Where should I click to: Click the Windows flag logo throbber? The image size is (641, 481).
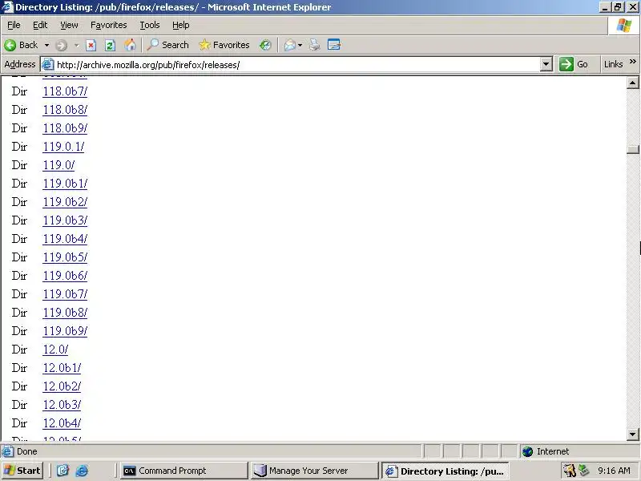pyautogui.click(x=623, y=26)
